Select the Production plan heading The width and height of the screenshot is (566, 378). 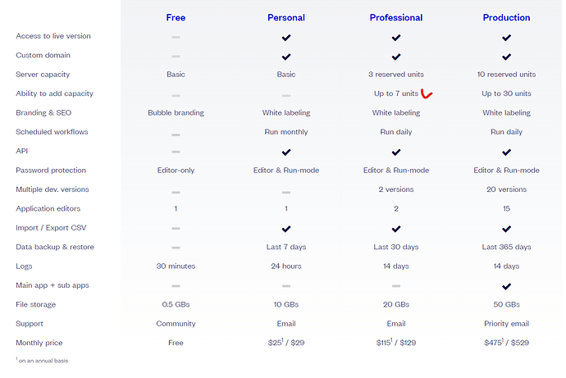click(506, 17)
